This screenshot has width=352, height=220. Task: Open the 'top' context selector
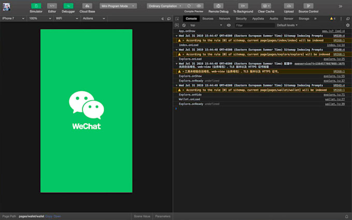click(x=206, y=25)
